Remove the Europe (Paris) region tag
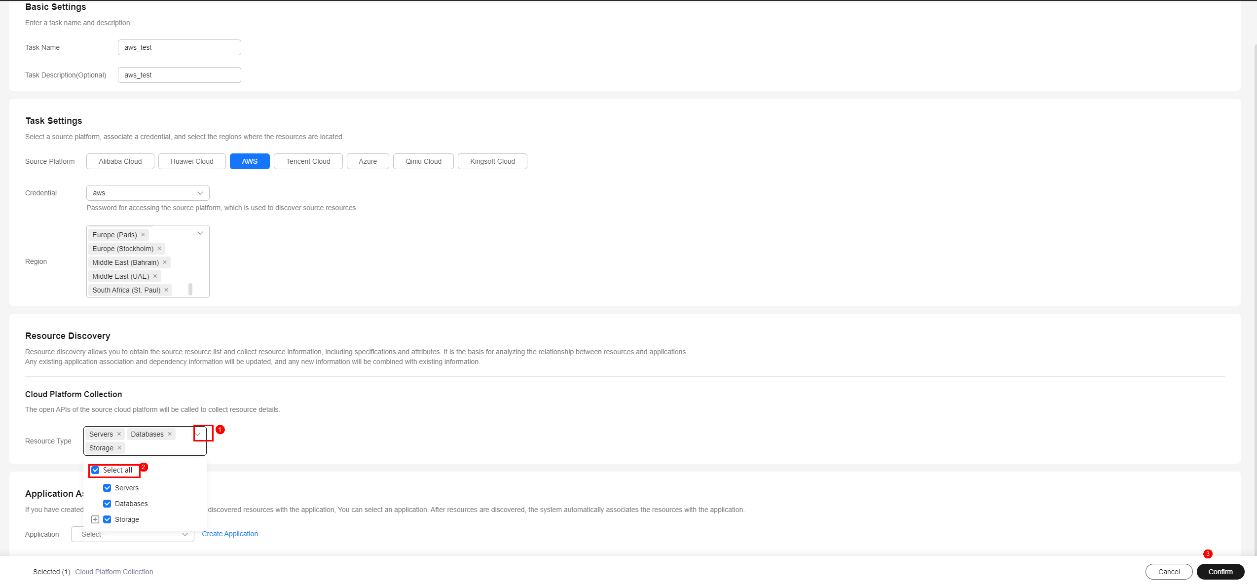The image size is (1257, 587). [x=143, y=235]
